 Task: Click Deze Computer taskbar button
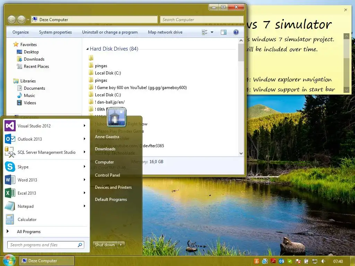pyautogui.click(x=47, y=261)
